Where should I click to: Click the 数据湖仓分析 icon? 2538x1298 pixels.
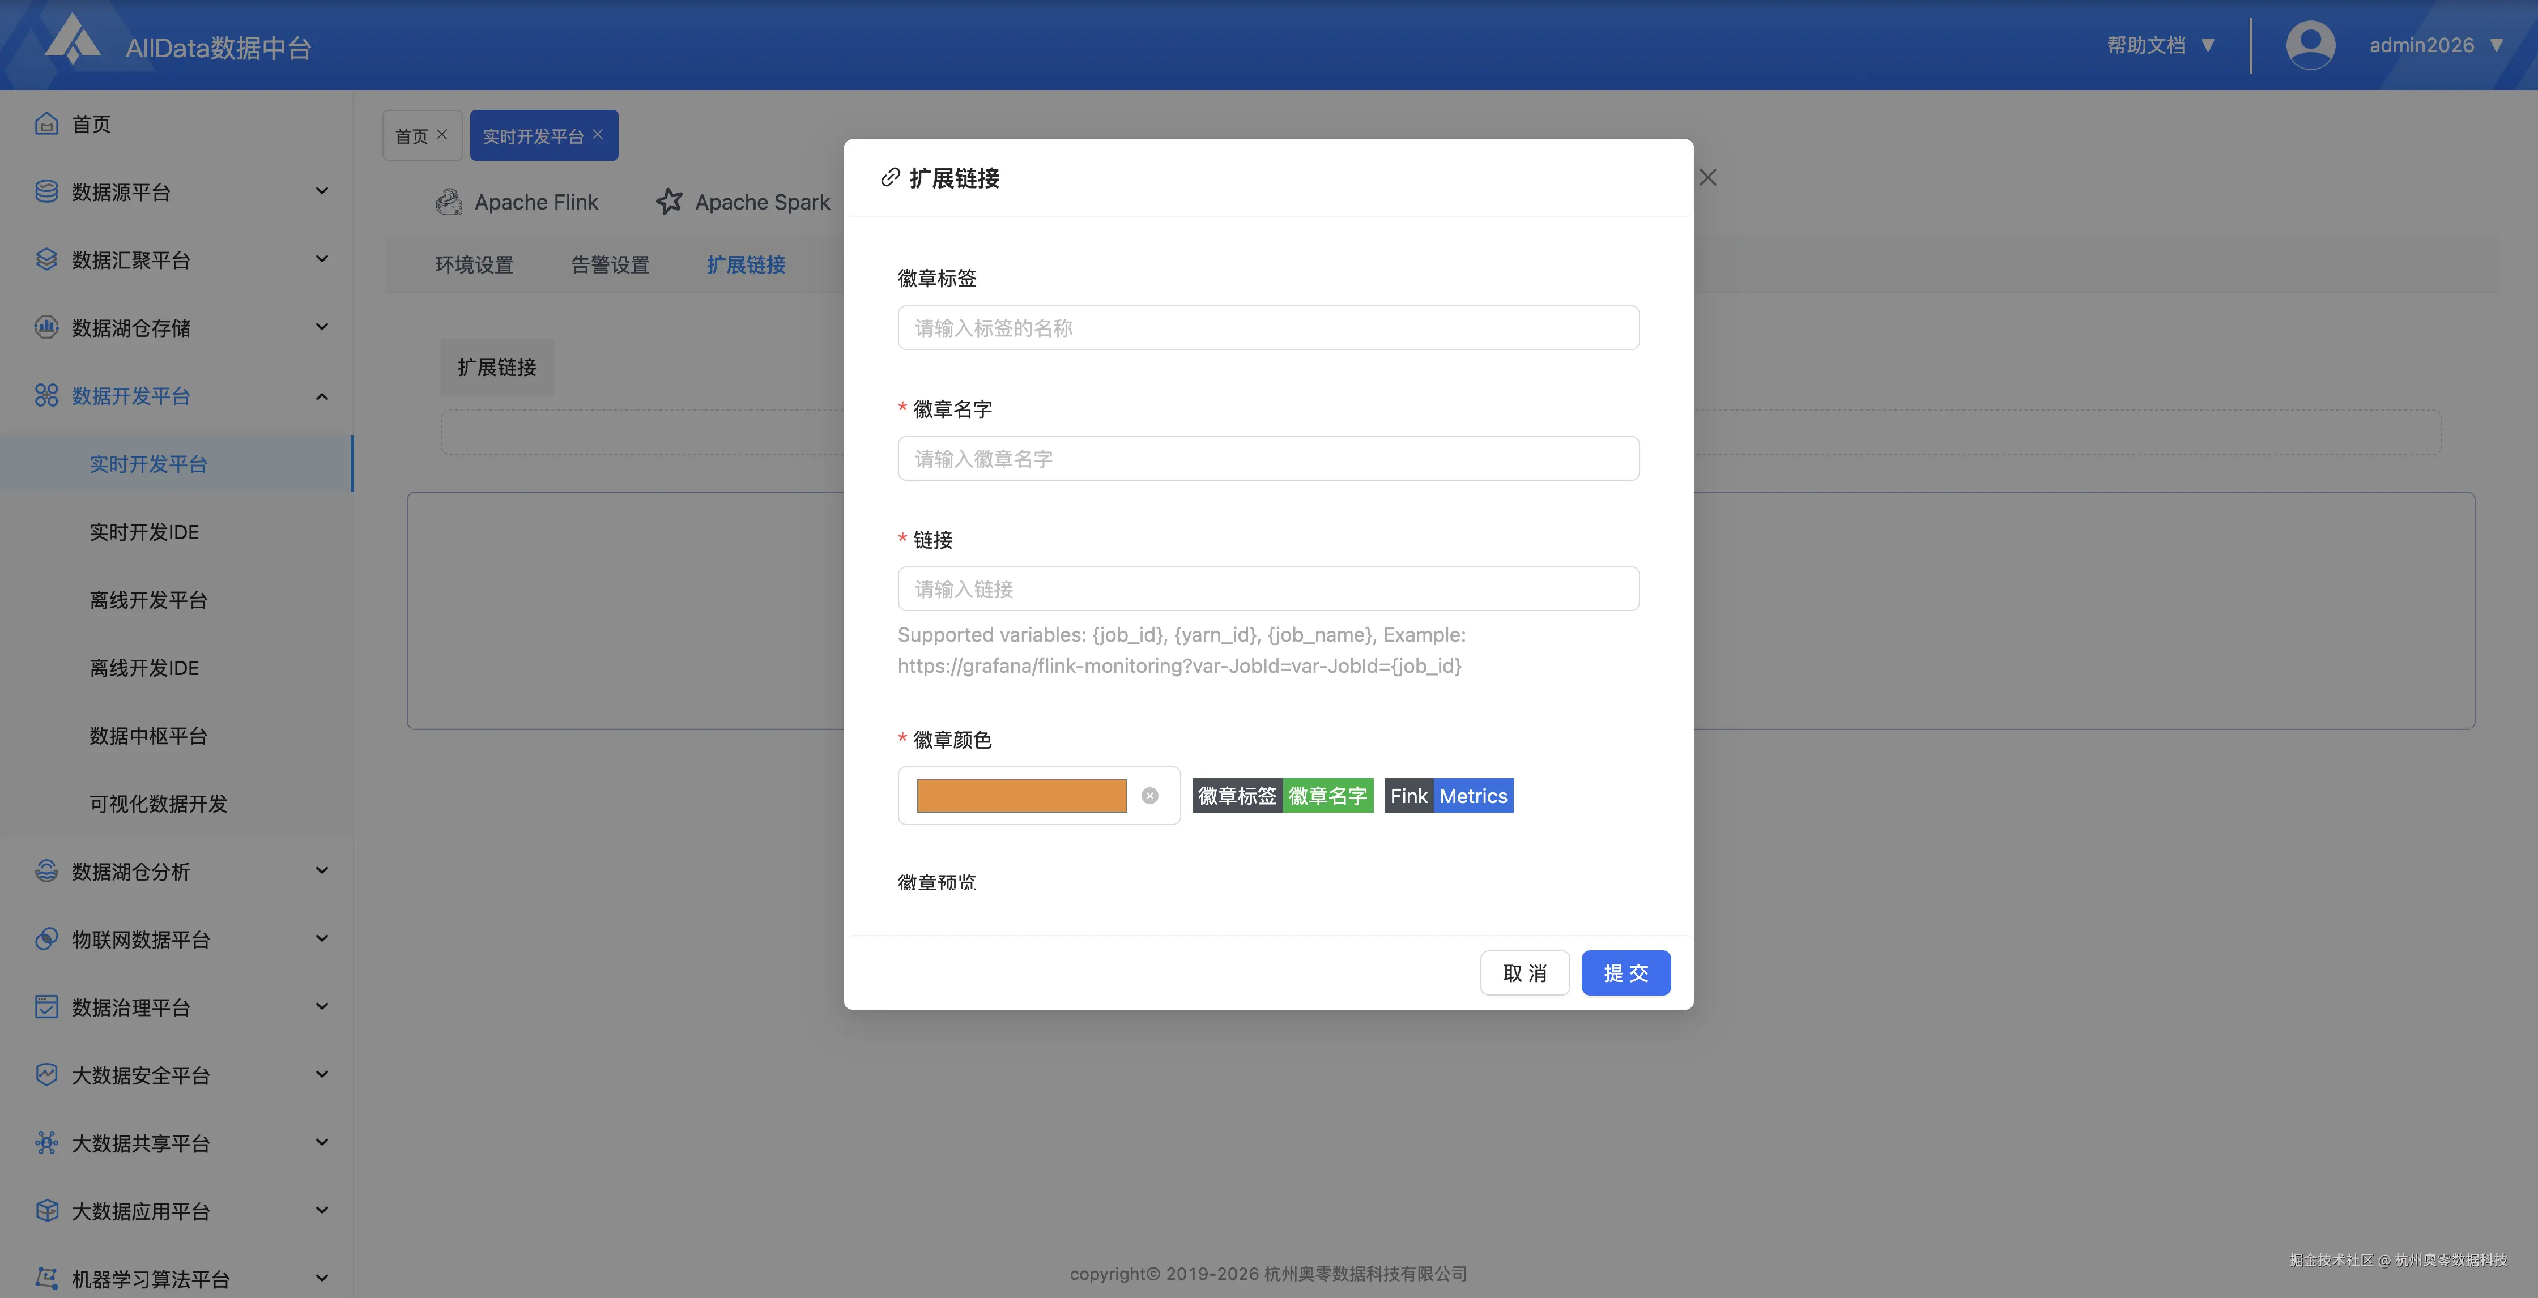click(46, 870)
